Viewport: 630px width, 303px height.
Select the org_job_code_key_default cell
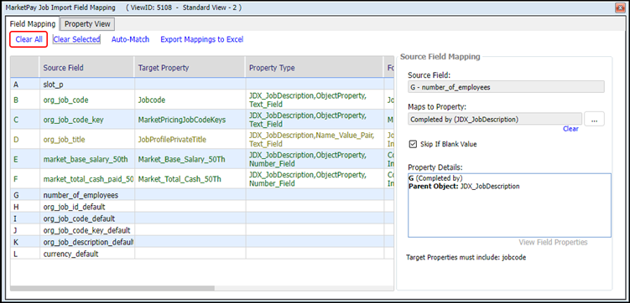point(86,230)
